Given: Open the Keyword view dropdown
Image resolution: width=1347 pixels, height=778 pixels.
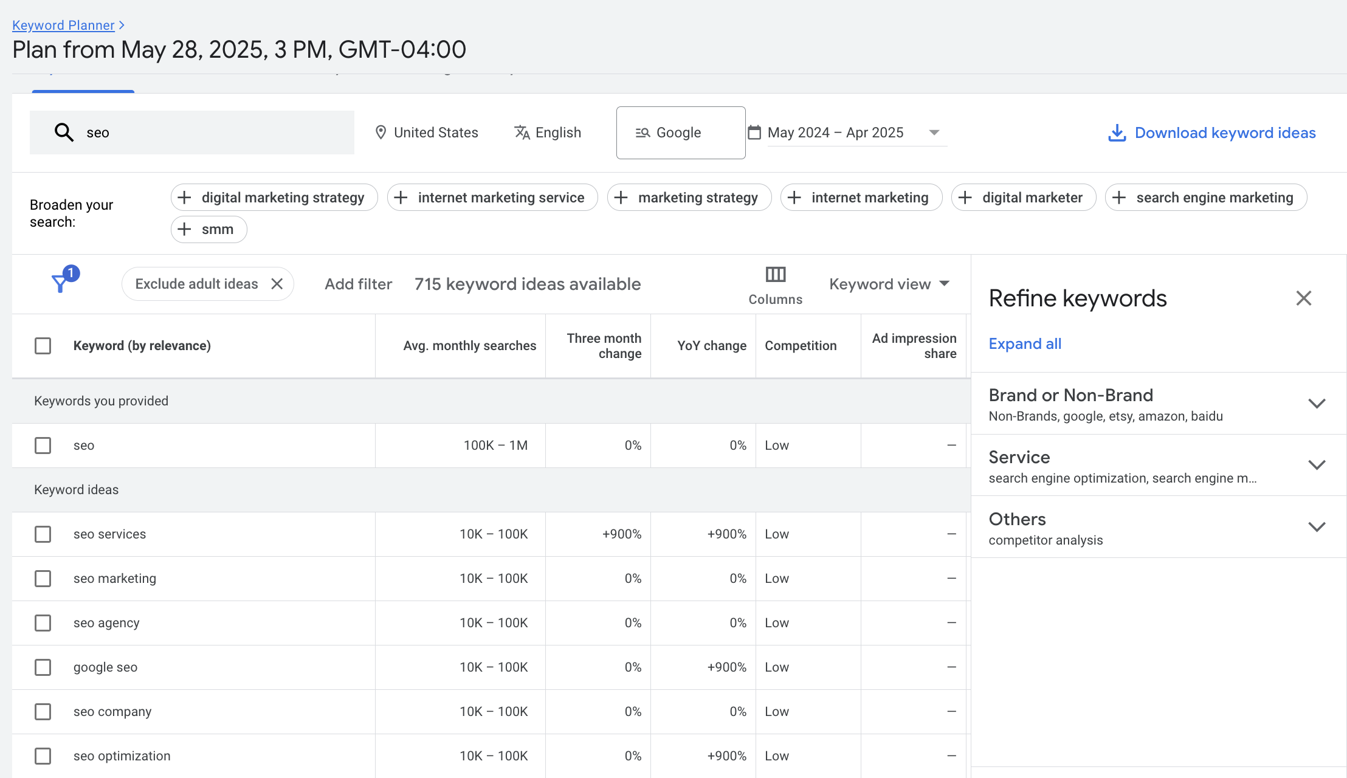Looking at the screenshot, I should pos(889,284).
